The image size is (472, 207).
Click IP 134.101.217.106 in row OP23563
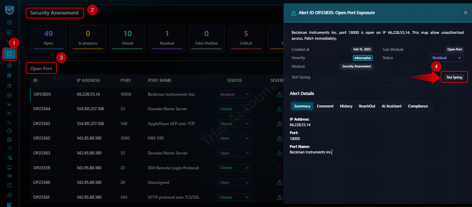click(91, 124)
